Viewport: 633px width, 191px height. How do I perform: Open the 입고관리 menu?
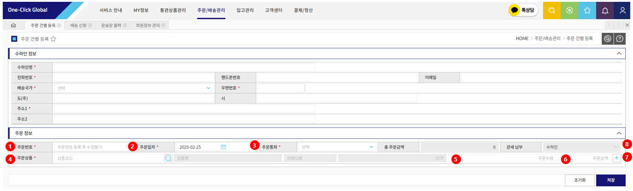244,10
